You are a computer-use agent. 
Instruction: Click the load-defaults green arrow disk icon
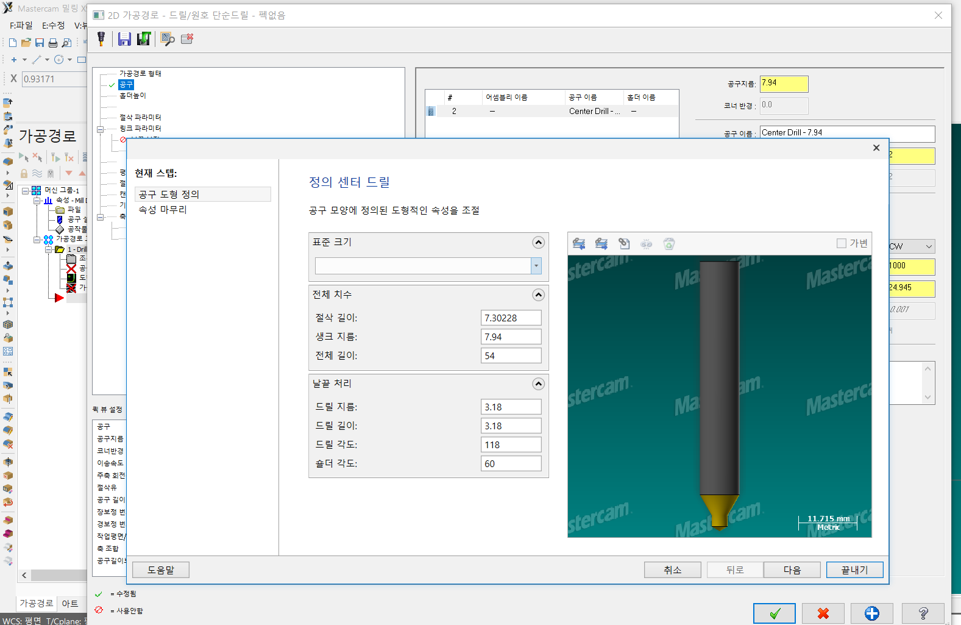(x=144, y=39)
